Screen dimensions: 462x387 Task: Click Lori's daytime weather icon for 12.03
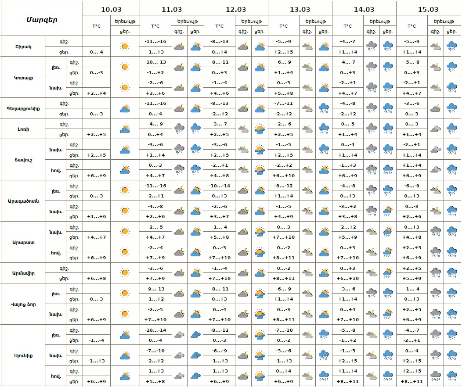(x=260, y=129)
